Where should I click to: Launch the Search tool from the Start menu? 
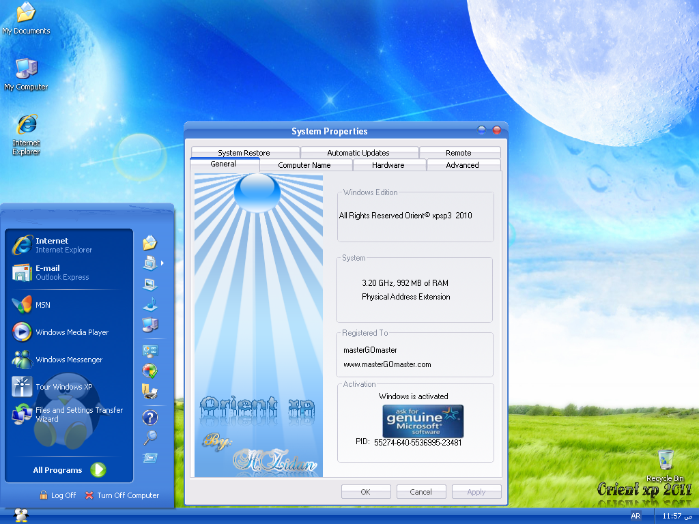(149, 437)
